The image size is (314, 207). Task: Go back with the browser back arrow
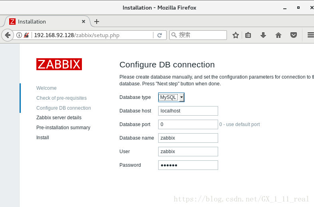pyautogui.click(x=8, y=35)
